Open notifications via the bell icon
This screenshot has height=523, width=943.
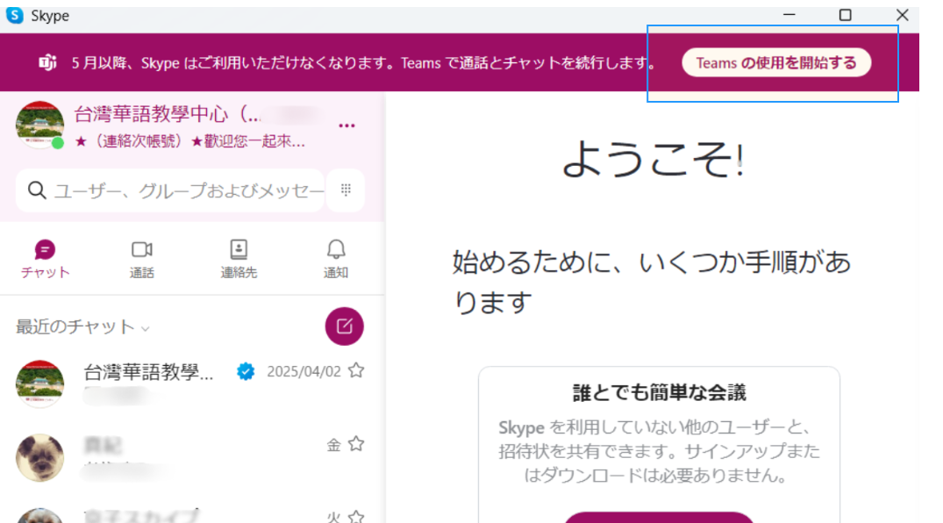tap(336, 249)
